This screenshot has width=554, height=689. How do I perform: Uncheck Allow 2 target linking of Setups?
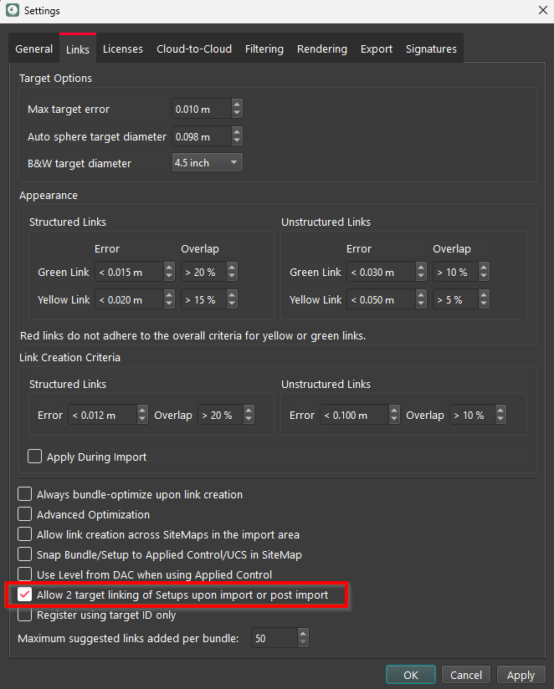[x=24, y=595]
